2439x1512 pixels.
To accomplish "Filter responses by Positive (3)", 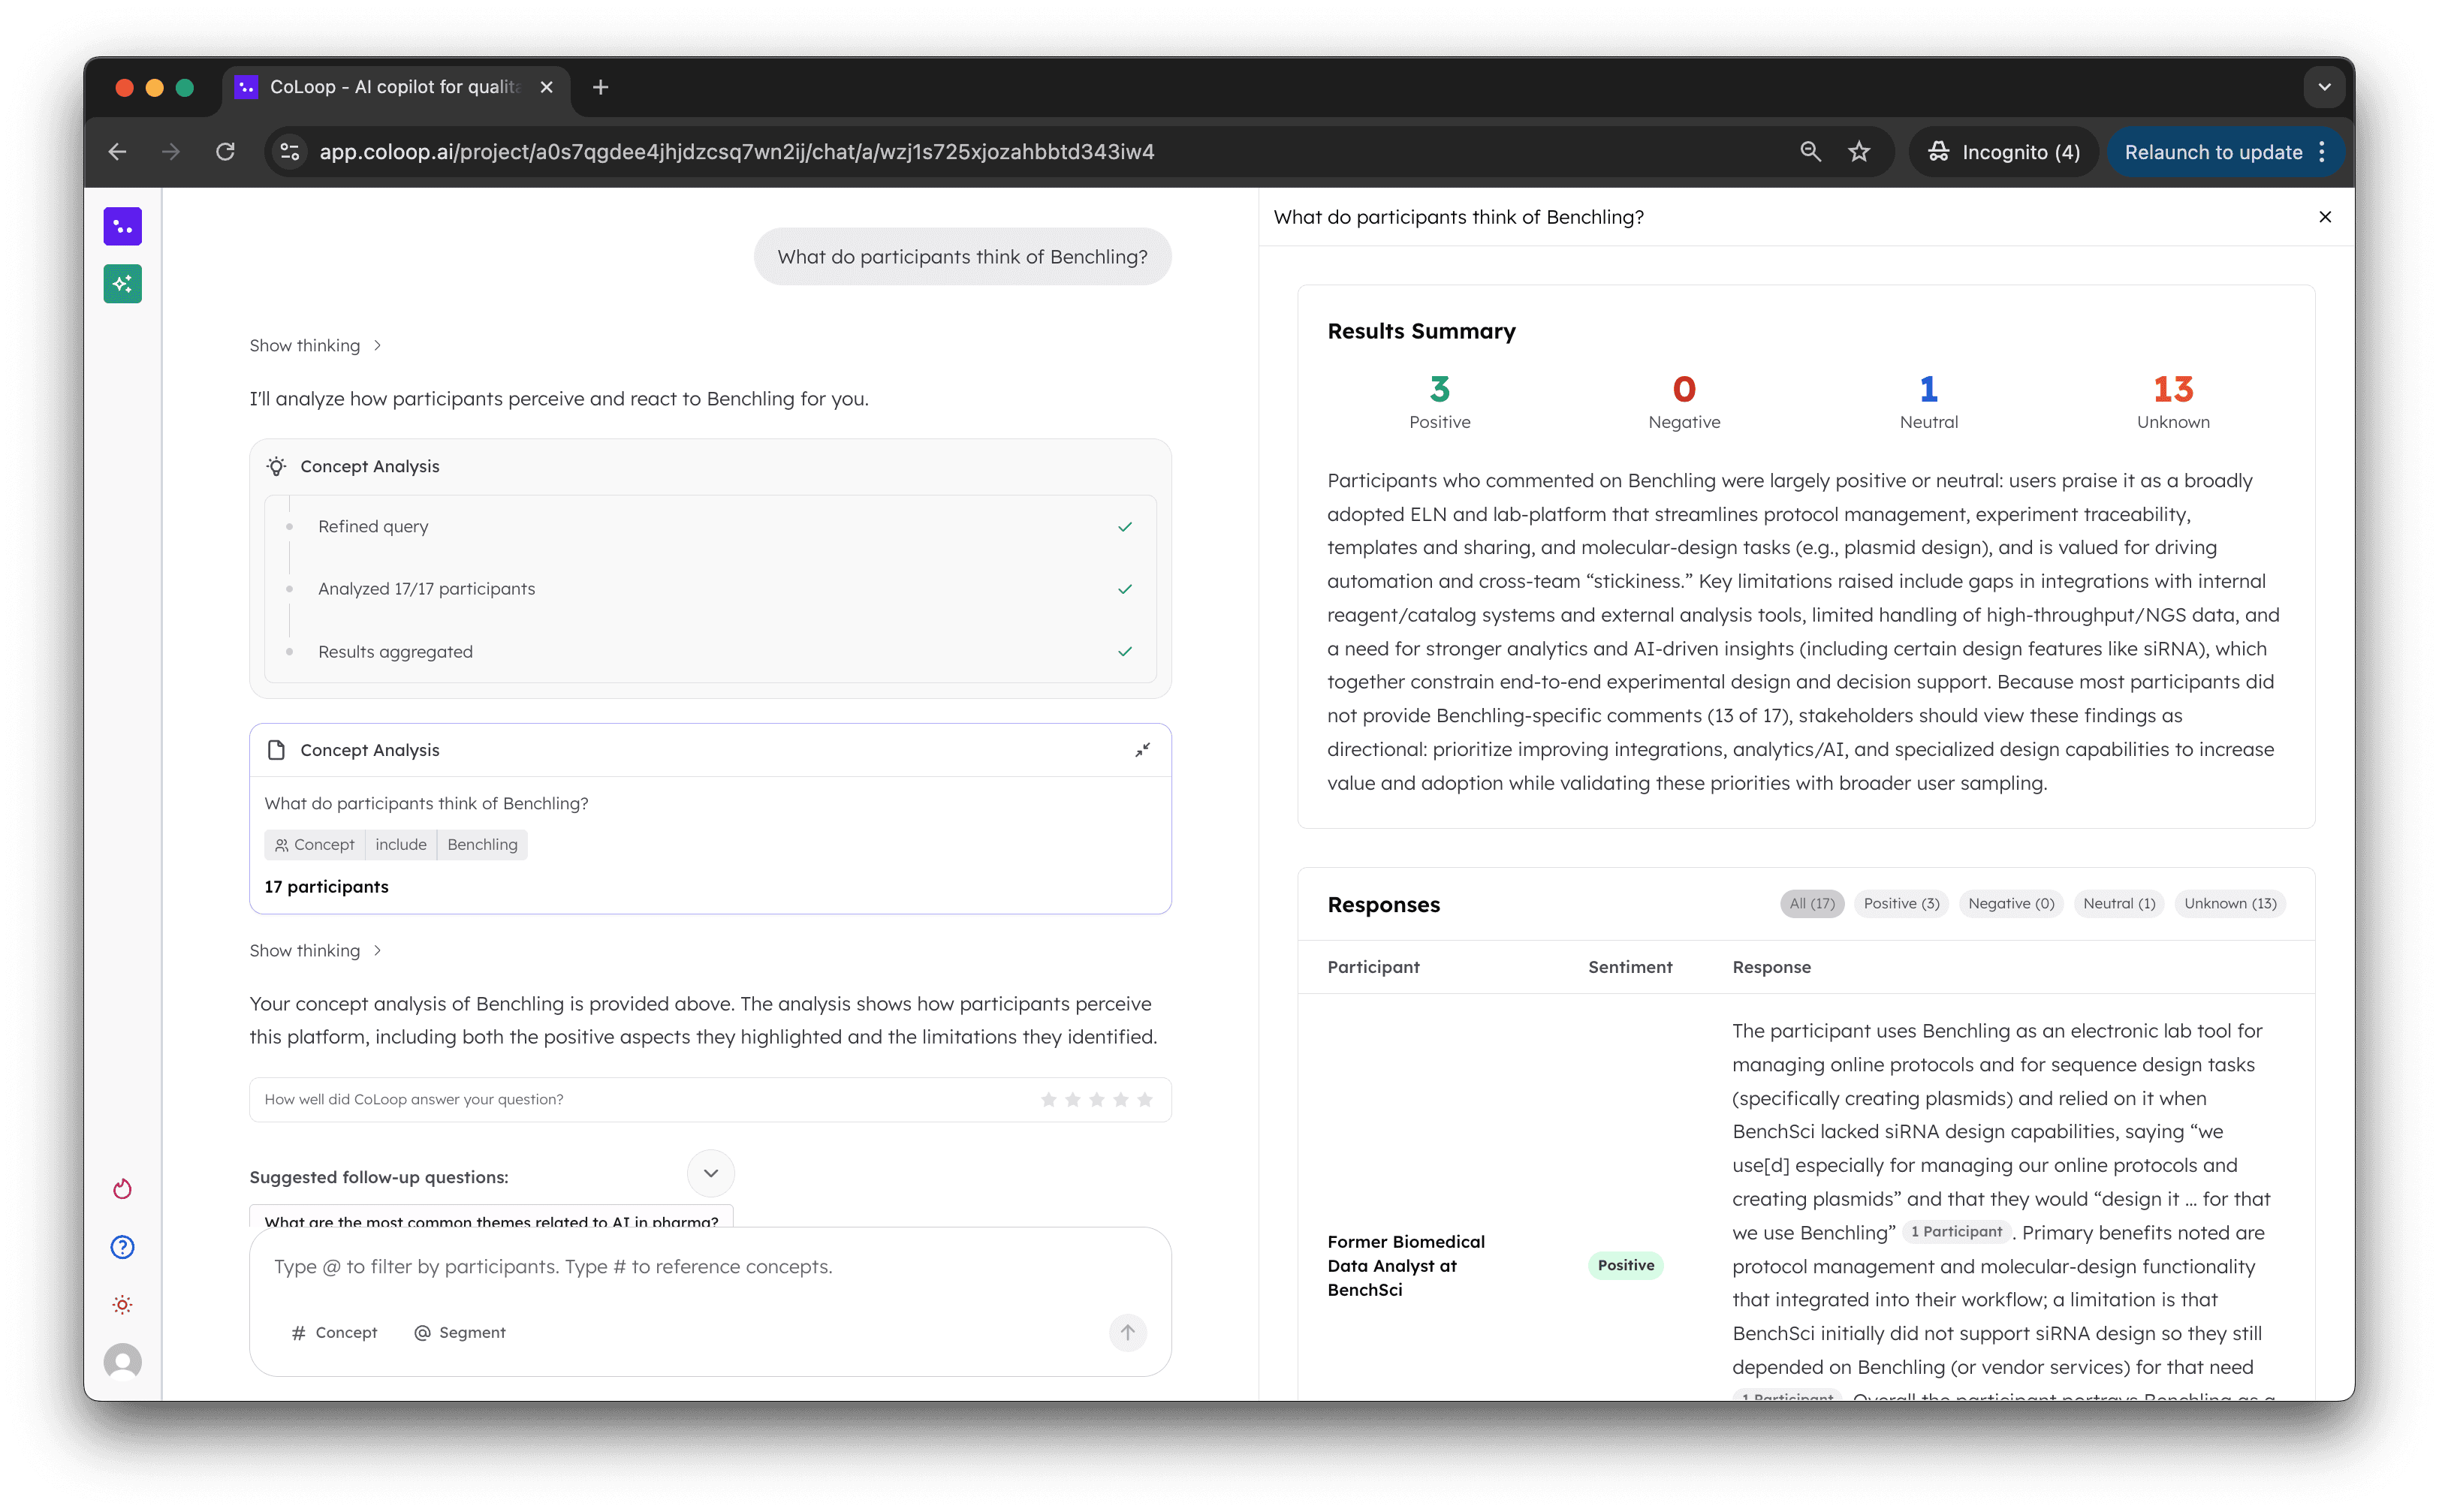I will click(x=1900, y=904).
